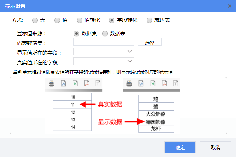The image size is (236, 157).
Task: Click the text export icon above the display-data preview
Action: (x=176, y=83)
